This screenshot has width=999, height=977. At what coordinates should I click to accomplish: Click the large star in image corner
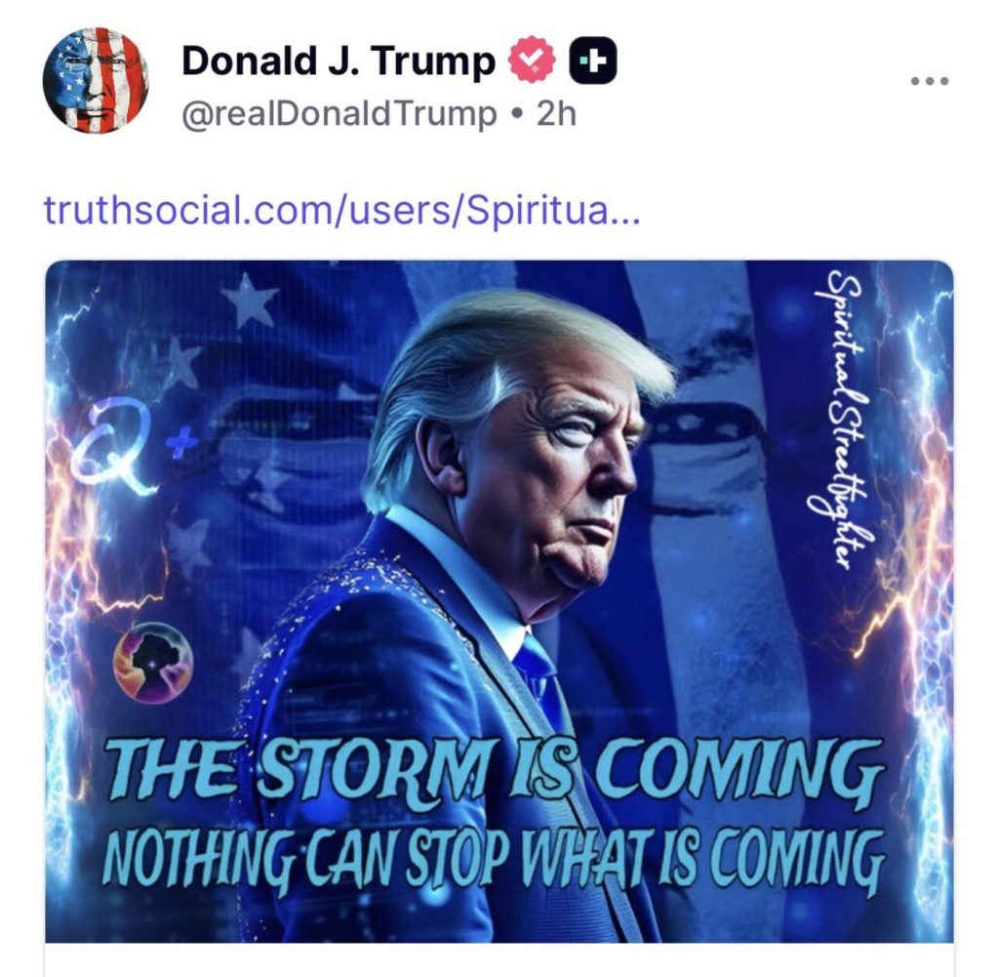pyautogui.click(x=249, y=301)
